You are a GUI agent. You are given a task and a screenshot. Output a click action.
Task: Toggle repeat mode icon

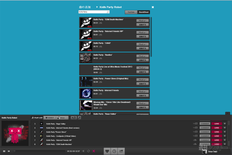pos(89,151)
